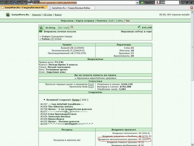Click the URL address field
The height and width of the screenshot is (146, 194).
(82, 2)
